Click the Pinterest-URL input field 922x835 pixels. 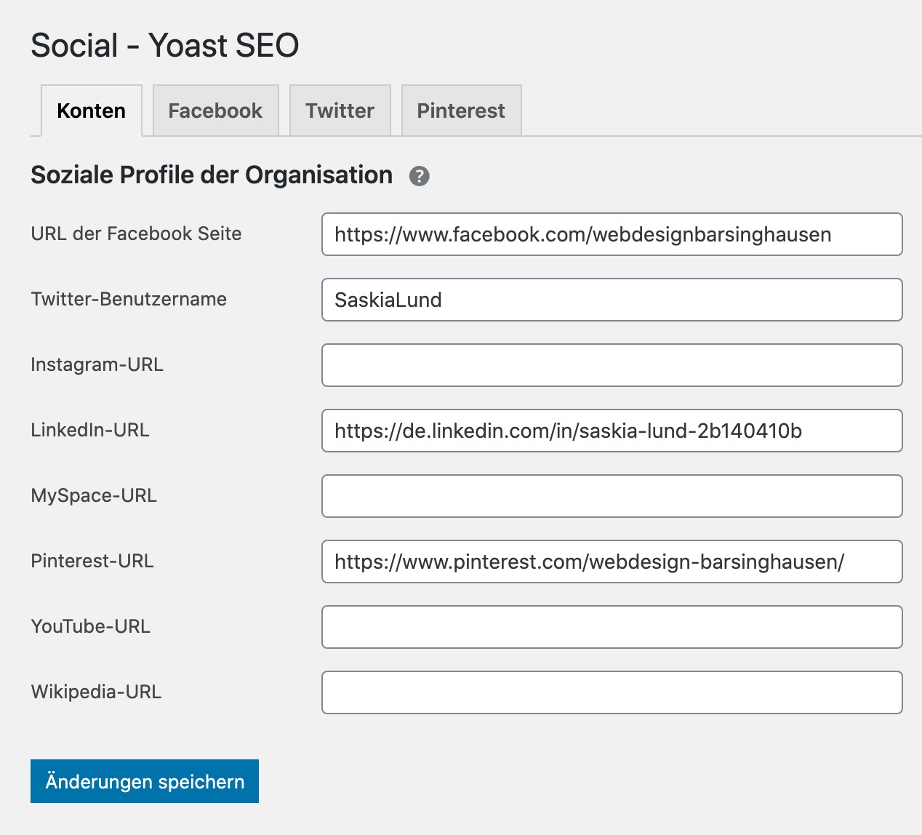point(612,562)
